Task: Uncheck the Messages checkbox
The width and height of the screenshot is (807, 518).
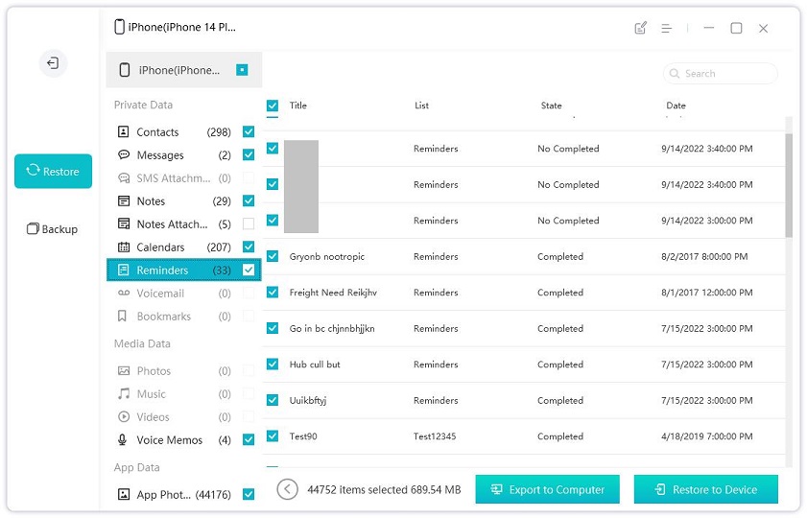Action: (x=249, y=154)
